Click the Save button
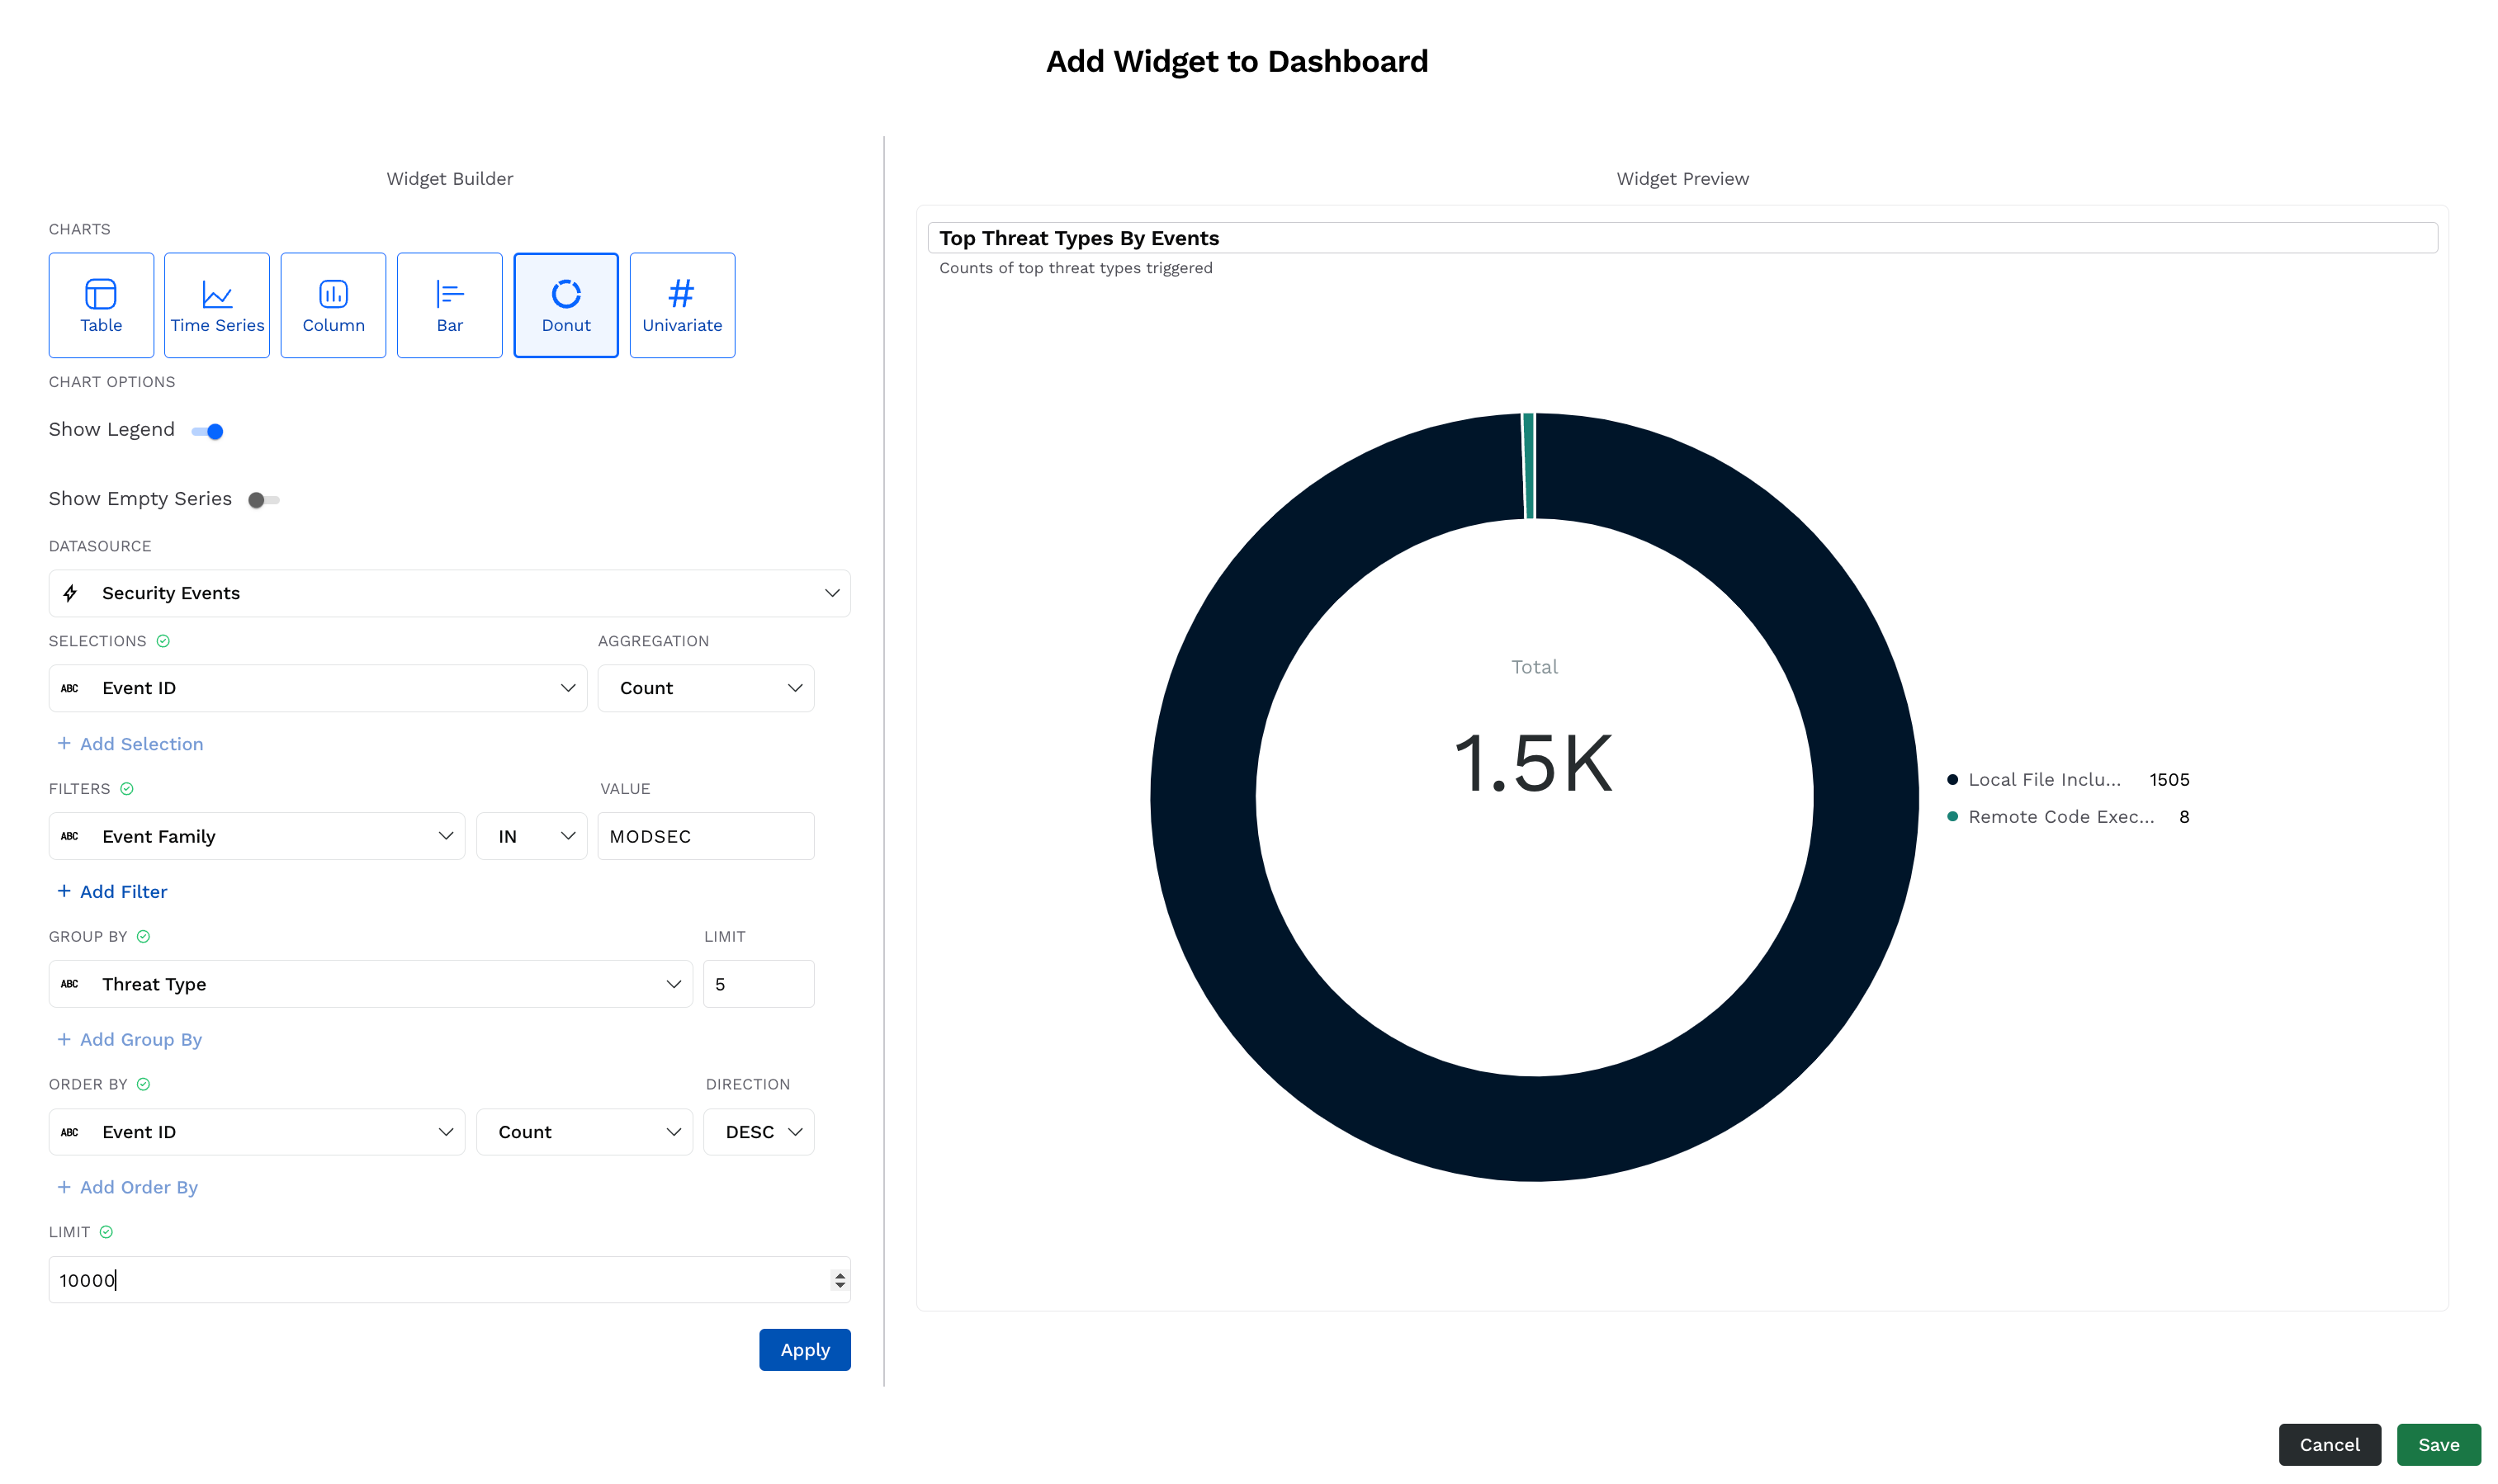 point(2438,1445)
